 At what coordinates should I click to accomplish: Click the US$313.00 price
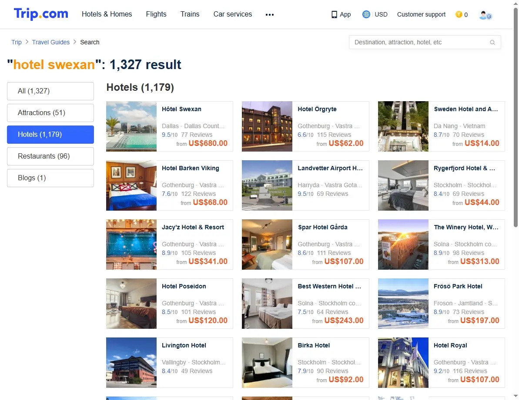(480, 261)
